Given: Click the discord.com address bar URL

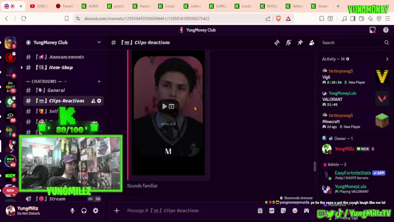Looking at the screenshot, I should point(147,18).
